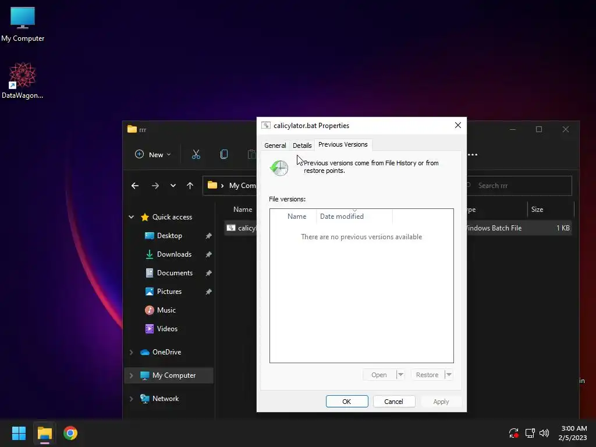Viewport: 596px width, 447px height.
Task: Click the My Computer breadcrumb in address bar
Action: pos(243,186)
